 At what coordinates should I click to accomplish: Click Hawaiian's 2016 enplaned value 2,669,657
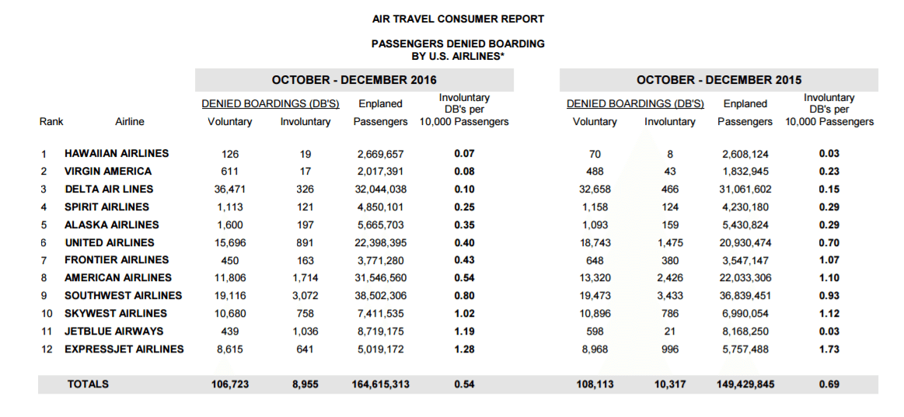[381, 155]
